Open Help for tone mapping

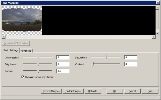(x=150, y=91)
